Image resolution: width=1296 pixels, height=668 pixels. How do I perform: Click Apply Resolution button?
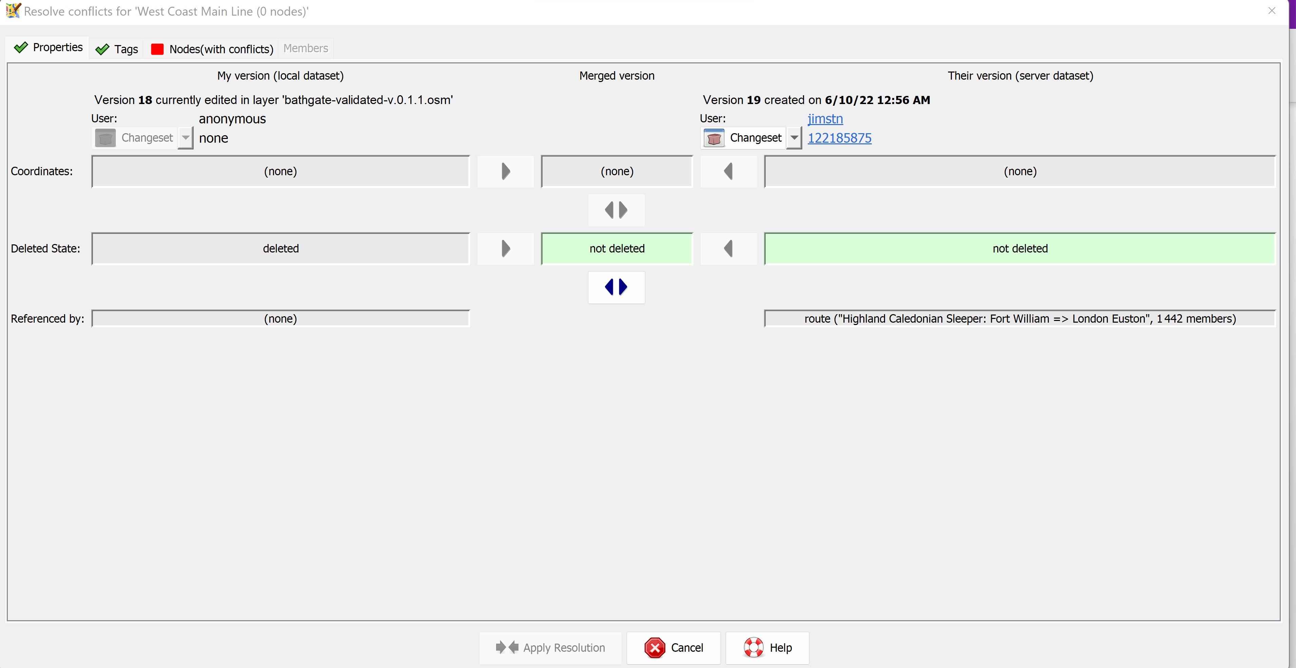pos(550,648)
